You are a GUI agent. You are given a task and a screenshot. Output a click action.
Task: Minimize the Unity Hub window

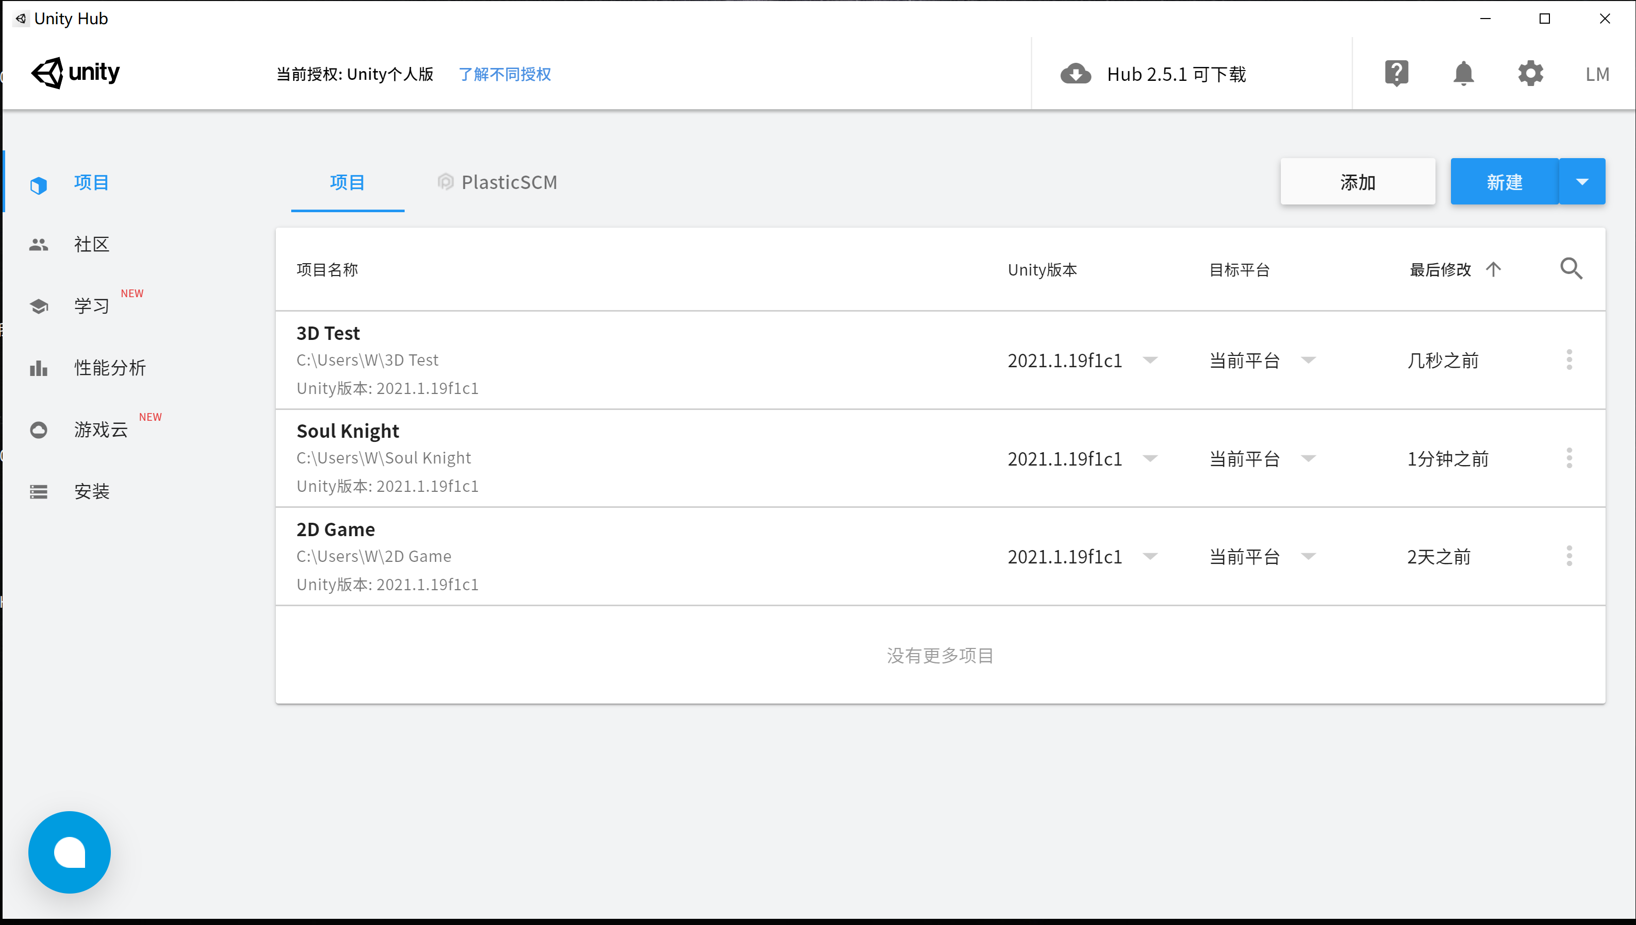coord(1485,19)
